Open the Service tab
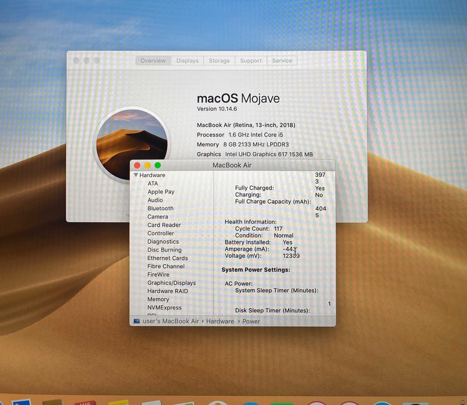Screen dimensions: 467x405 click(x=282, y=61)
